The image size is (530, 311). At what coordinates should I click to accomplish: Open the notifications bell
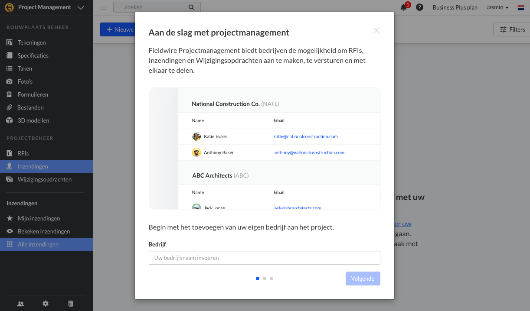click(x=404, y=7)
